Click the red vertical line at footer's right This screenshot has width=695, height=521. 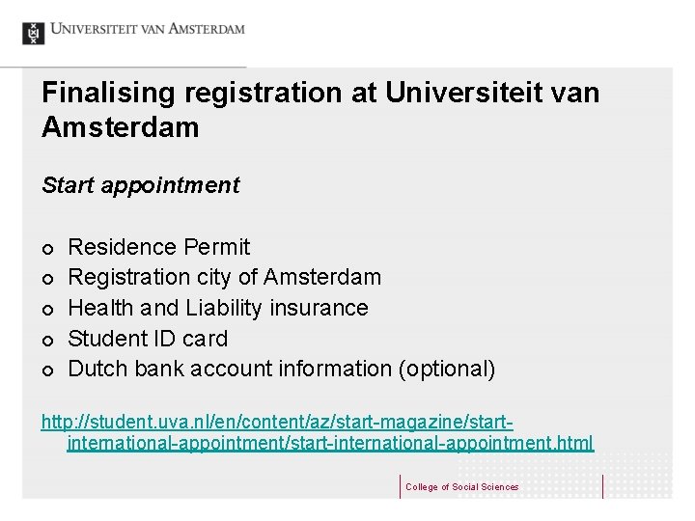click(x=603, y=486)
